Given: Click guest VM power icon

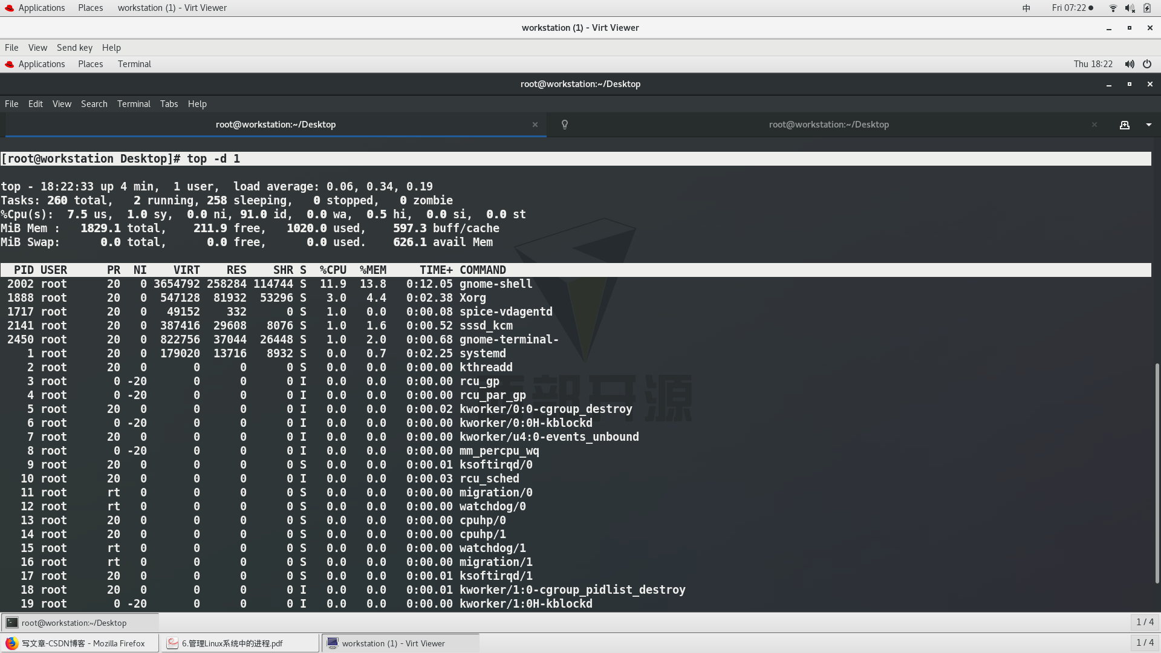Looking at the screenshot, I should tap(1147, 64).
